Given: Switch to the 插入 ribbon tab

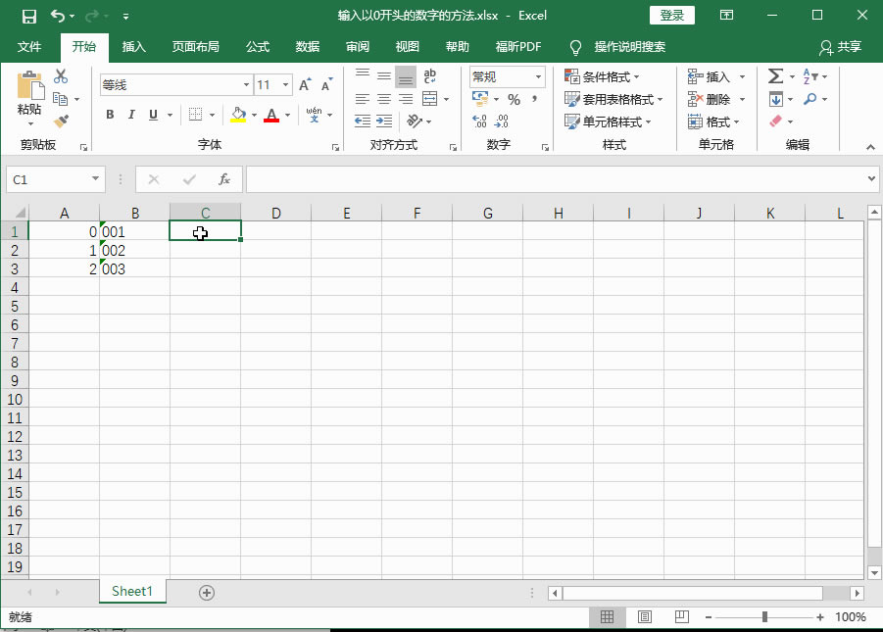Looking at the screenshot, I should click(133, 46).
